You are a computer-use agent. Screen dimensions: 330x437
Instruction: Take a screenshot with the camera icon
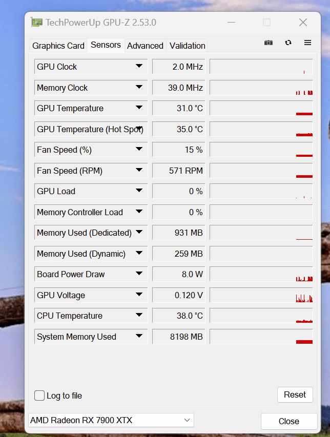(x=269, y=43)
